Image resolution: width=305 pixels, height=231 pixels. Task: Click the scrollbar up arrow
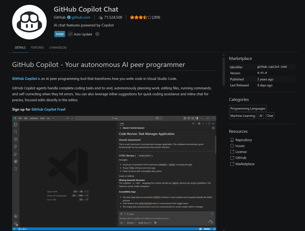[224, 55]
